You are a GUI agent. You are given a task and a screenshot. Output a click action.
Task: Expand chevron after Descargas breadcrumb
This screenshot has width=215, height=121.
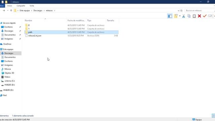[x=44, y=10]
